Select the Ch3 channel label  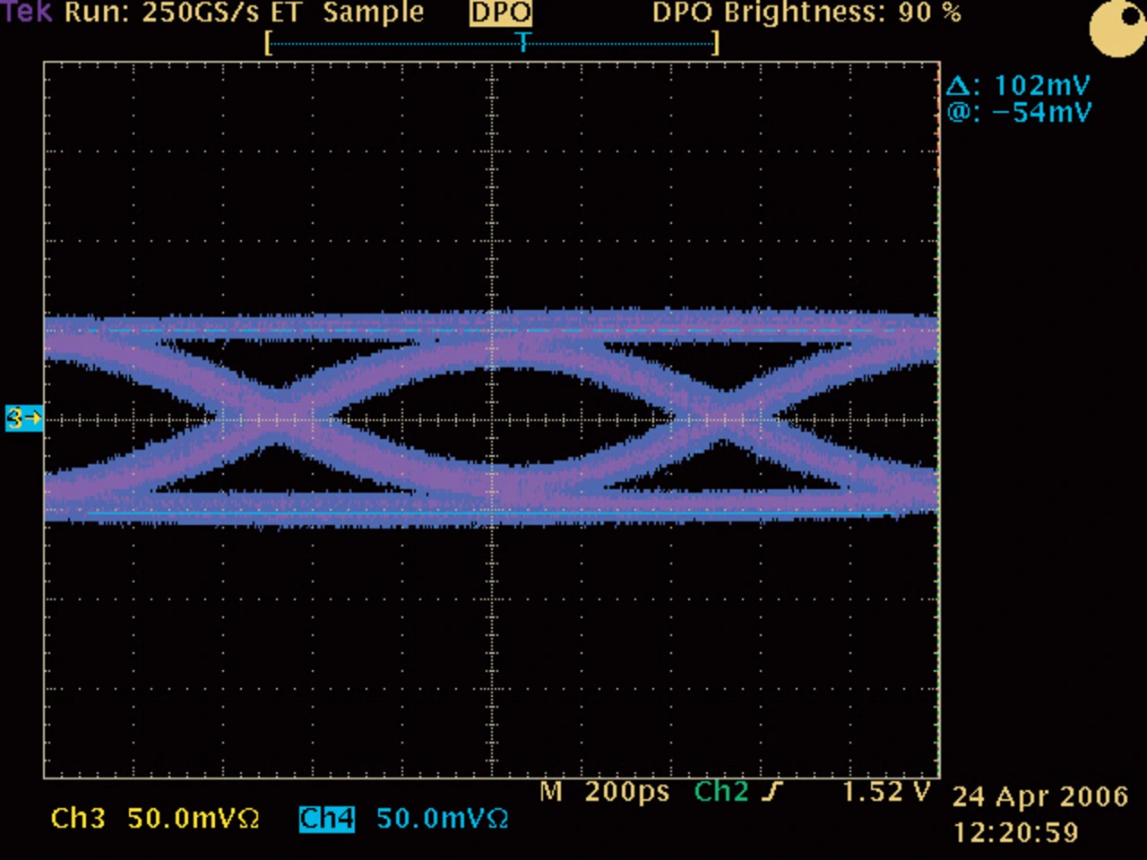pyautogui.click(x=78, y=819)
